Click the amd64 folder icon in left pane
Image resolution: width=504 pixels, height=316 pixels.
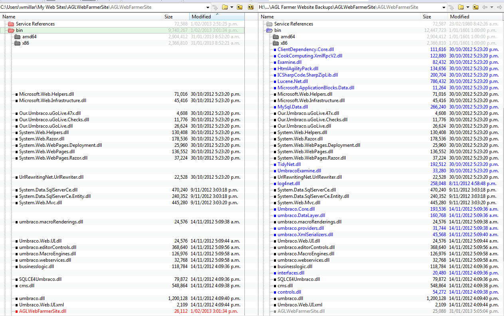(x=18, y=37)
